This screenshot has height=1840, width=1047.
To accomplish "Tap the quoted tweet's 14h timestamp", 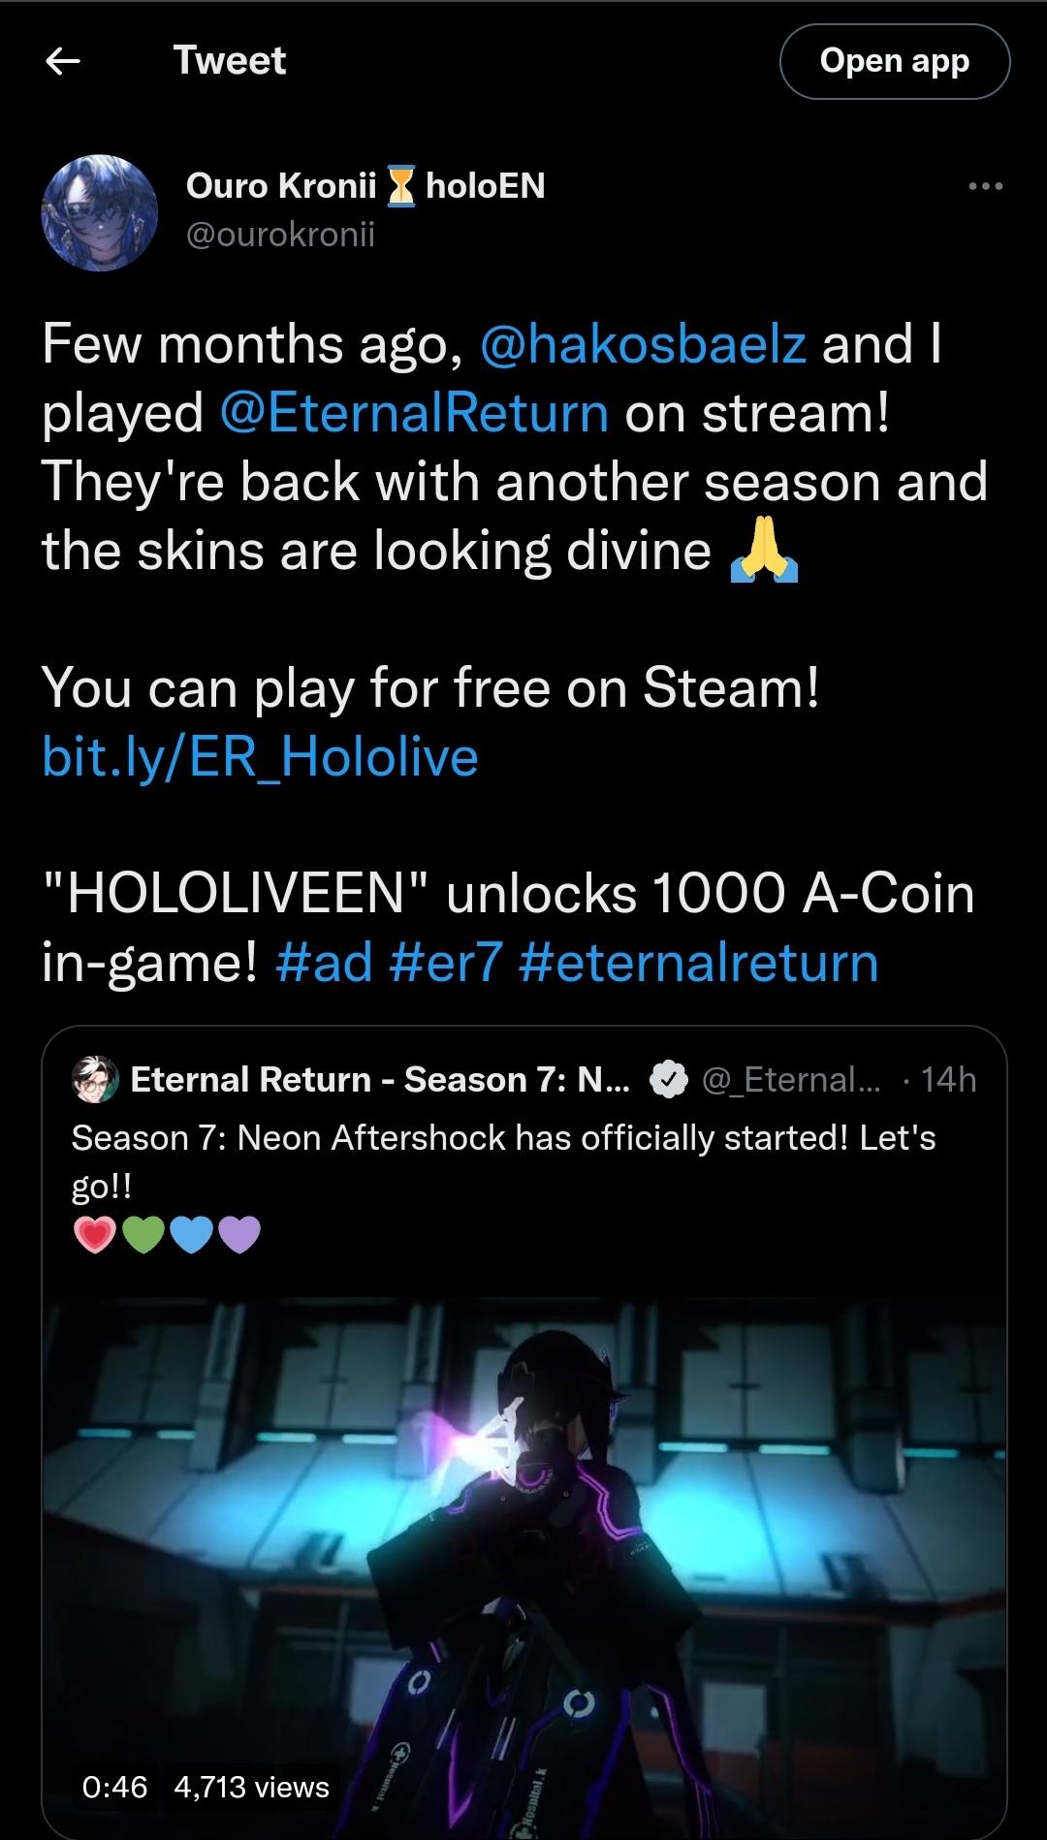I will tap(948, 1079).
